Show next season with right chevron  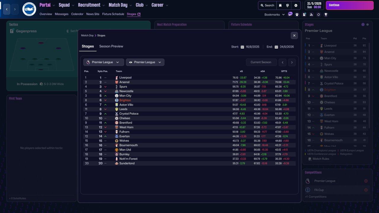point(292,62)
